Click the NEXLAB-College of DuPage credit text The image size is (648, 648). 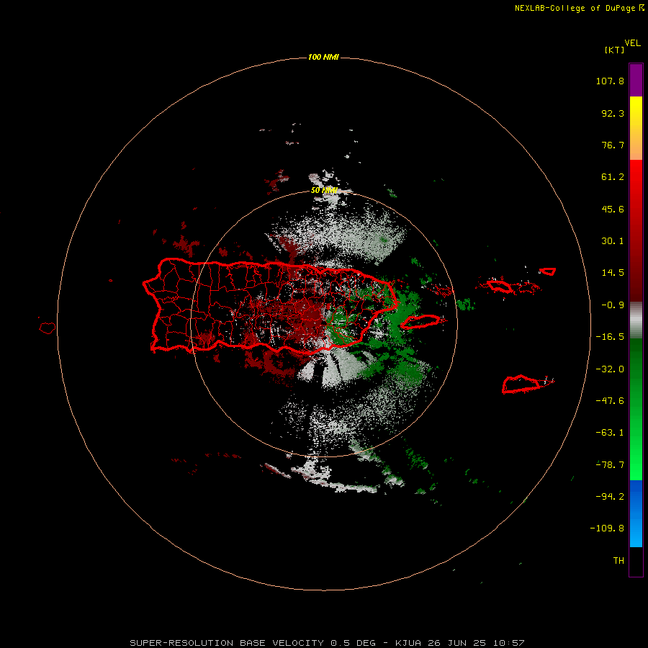tap(580, 8)
